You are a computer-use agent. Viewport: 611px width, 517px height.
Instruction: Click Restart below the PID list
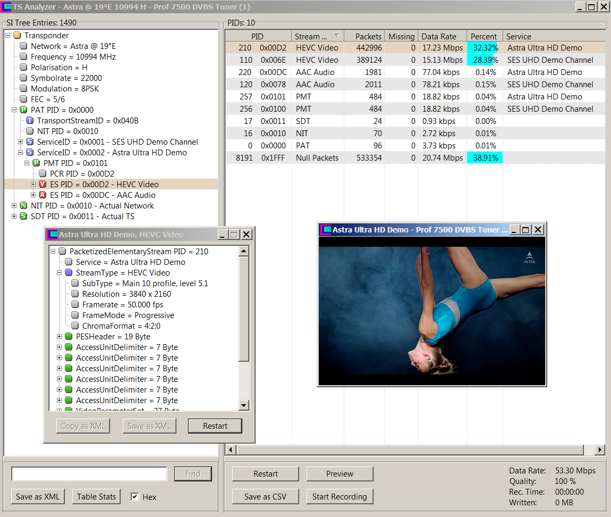click(265, 474)
